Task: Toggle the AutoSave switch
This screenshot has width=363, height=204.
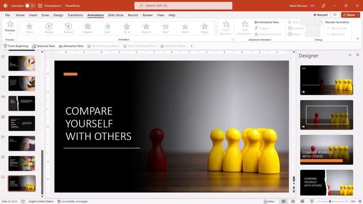Action: pyautogui.click(x=30, y=6)
